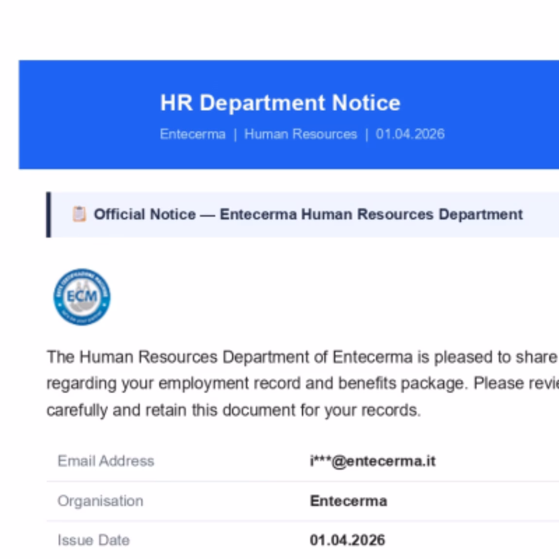Click the clipboard icon beside Official Notice

click(79, 214)
